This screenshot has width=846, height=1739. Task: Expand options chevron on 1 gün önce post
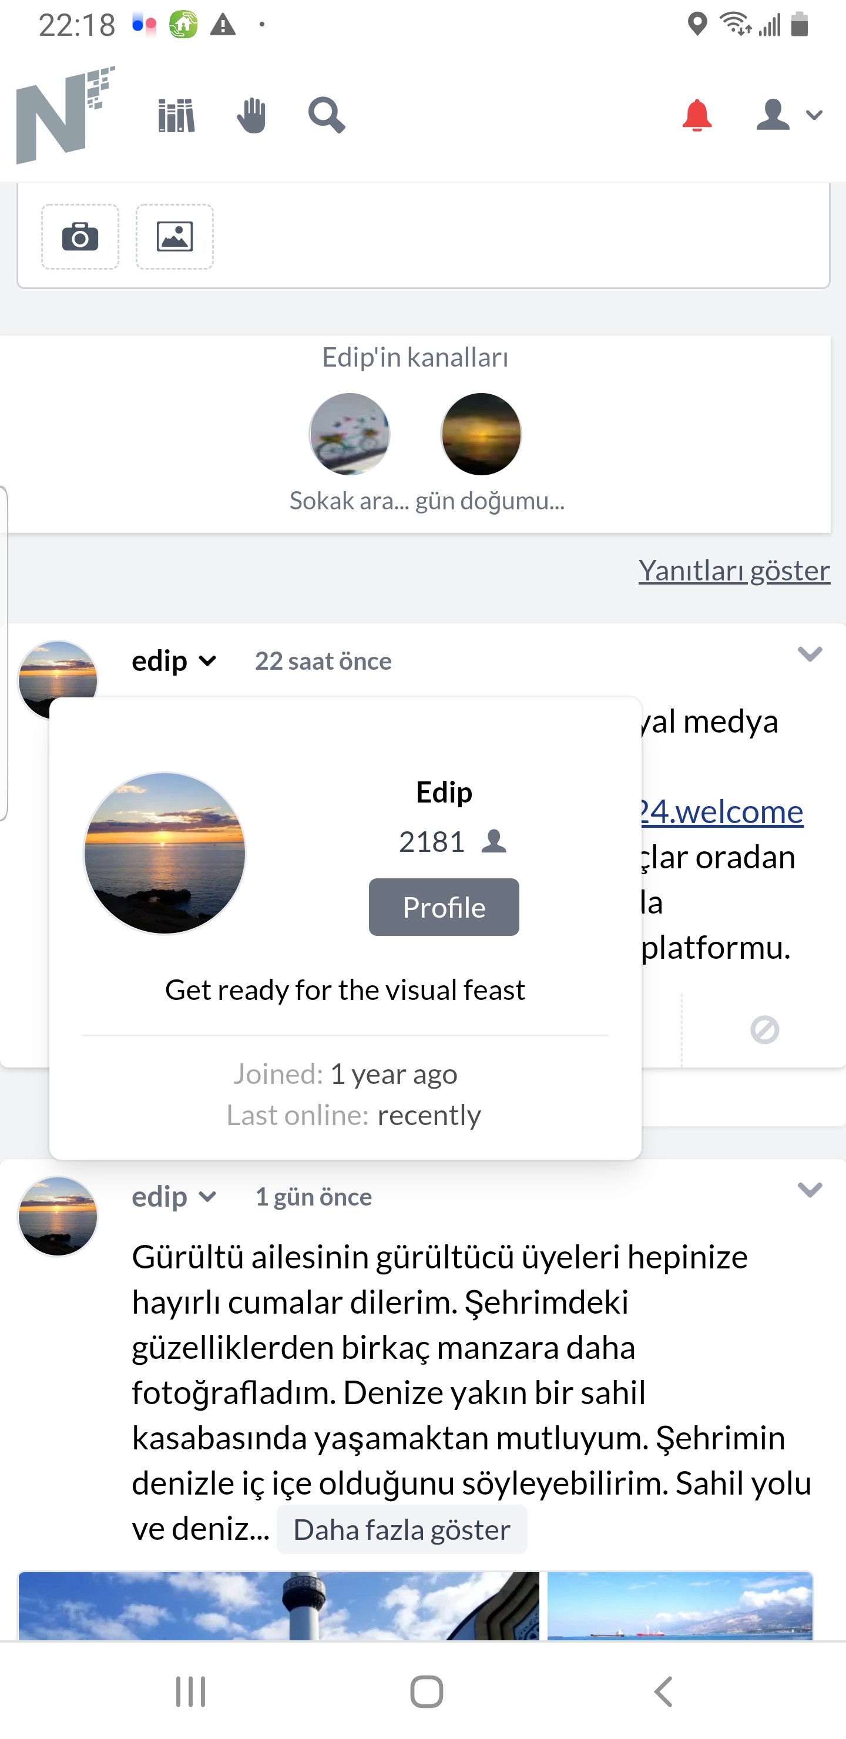point(810,1190)
